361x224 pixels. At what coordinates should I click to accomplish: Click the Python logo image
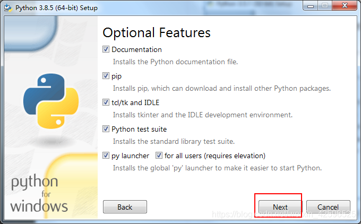click(x=51, y=101)
